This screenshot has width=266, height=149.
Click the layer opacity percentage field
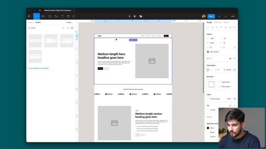[229, 99]
